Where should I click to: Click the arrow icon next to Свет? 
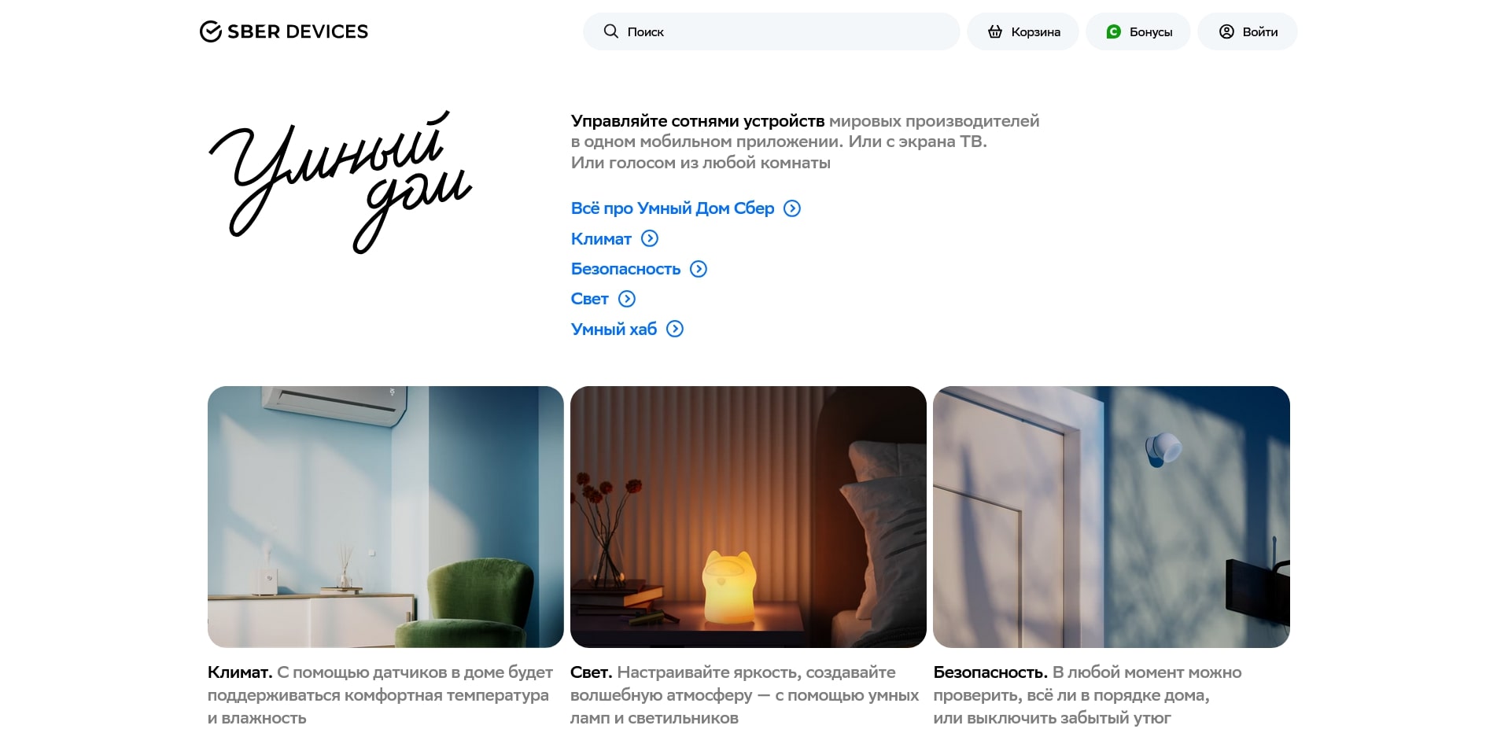click(x=627, y=299)
